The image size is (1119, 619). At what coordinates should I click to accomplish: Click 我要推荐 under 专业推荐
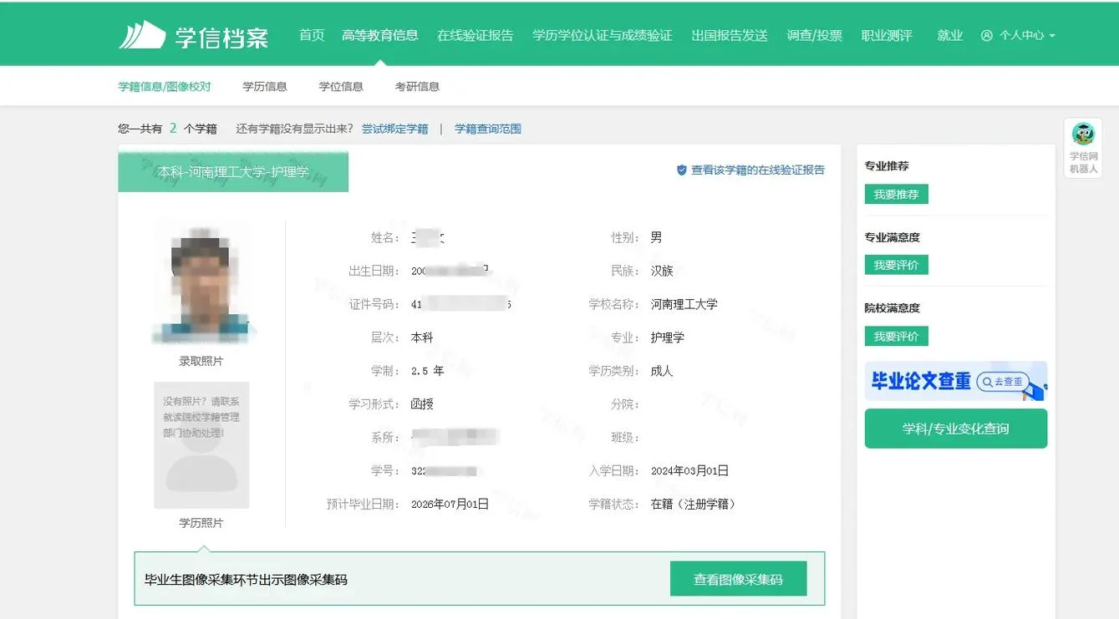[x=896, y=195]
